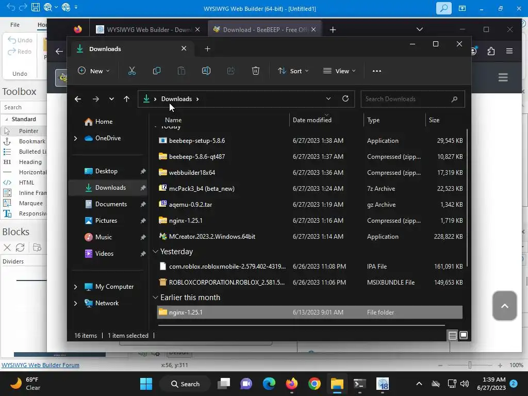Open a new Firefox tab with plus button

pyautogui.click(x=333, y=29)
